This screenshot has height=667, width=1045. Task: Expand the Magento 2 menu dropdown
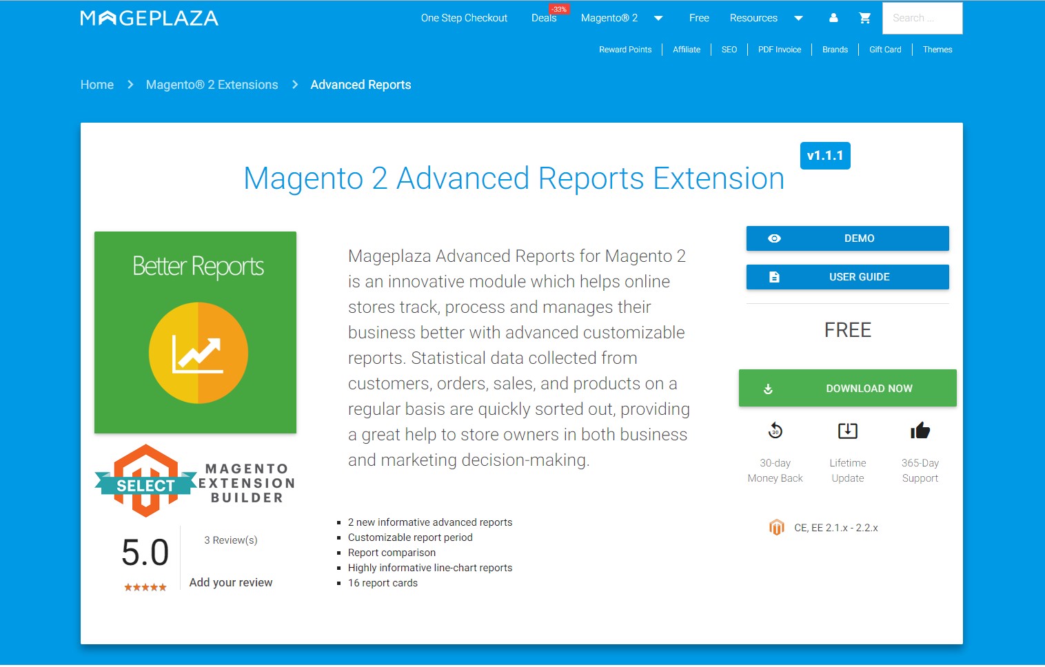tap(658, 18)
